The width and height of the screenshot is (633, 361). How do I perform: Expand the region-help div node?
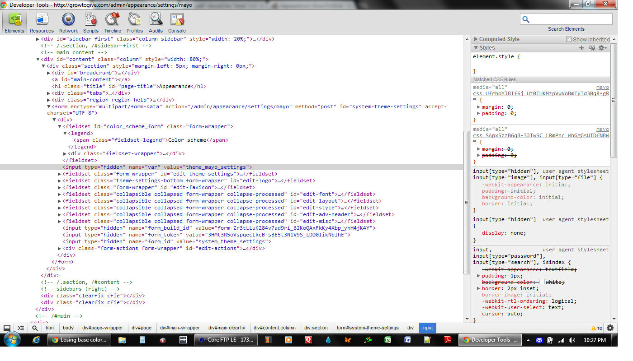[x=48, y=100]
